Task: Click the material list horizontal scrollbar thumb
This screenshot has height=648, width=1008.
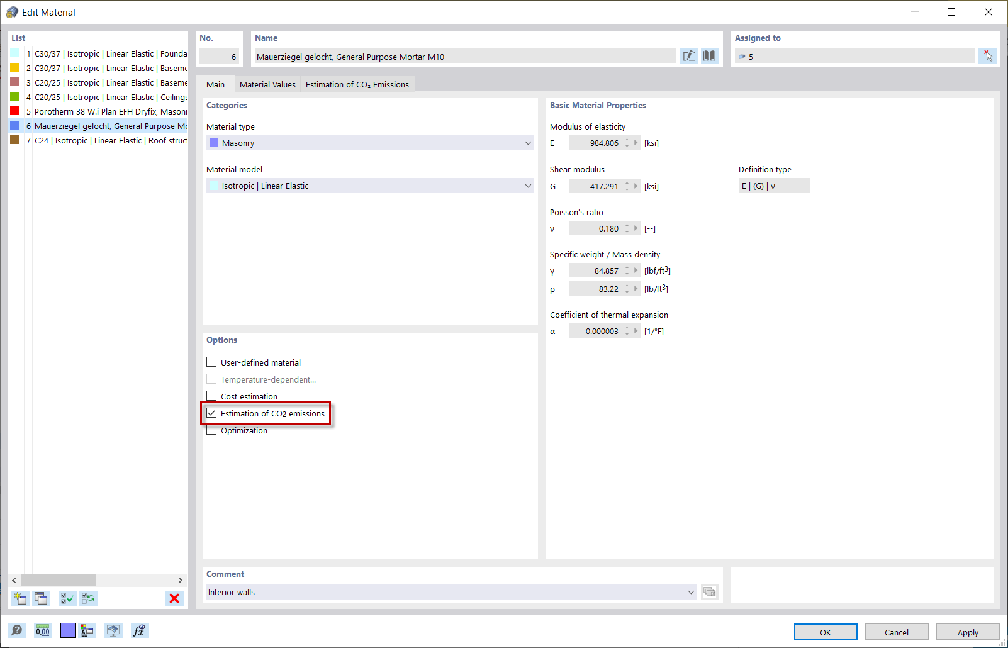Action: click(59, 580)
